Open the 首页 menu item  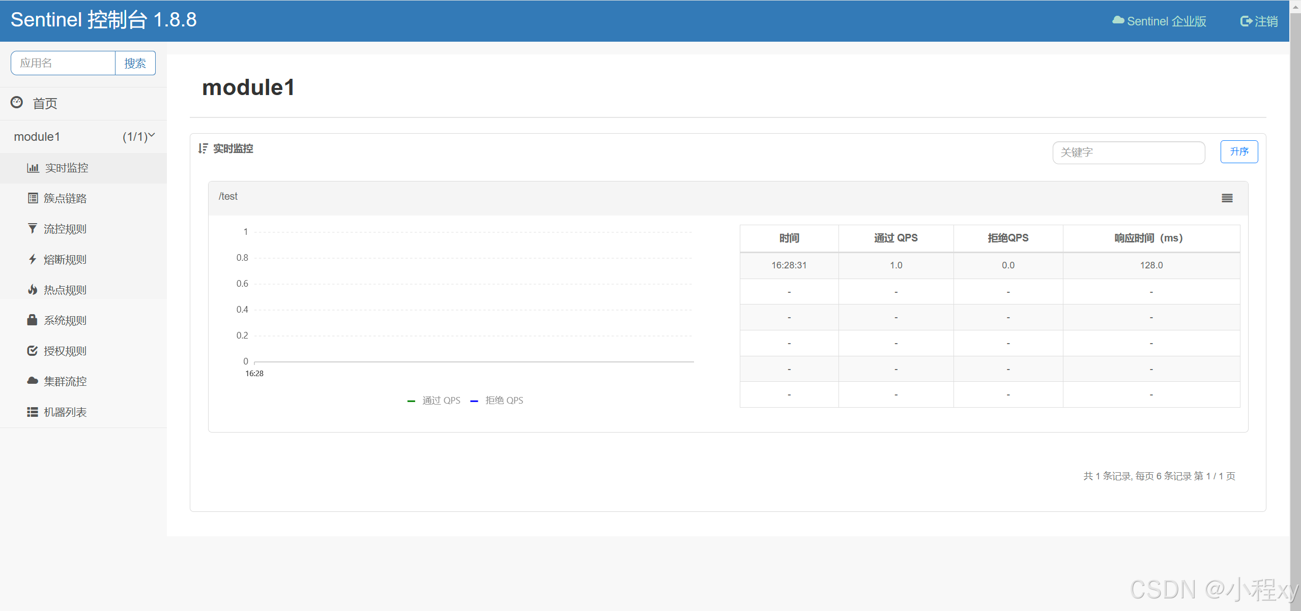tap(83, 103)
